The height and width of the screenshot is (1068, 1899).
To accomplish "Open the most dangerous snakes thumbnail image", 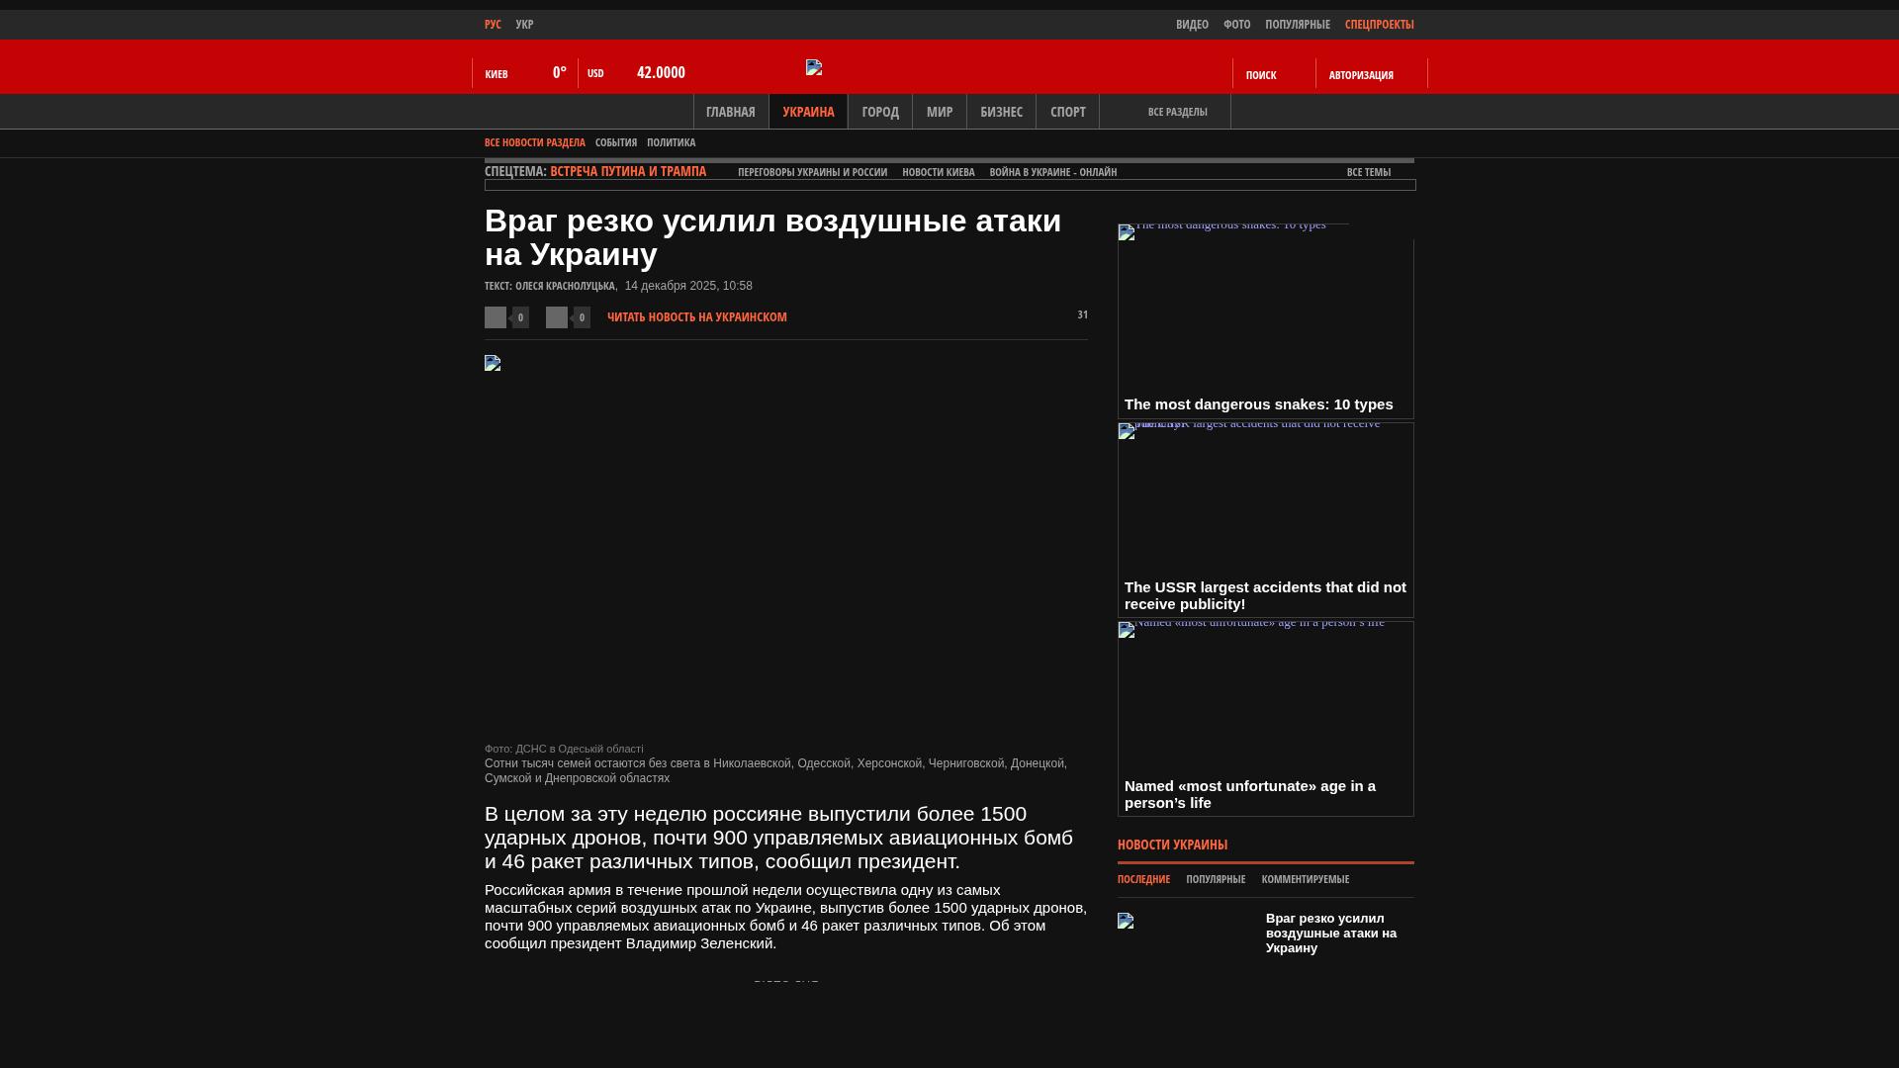I will [x=1127, y=232].
